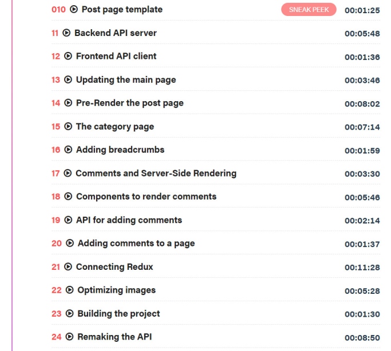Screen dimensions: 391x351
Task: Click play icon for Pre-Render the post page
Action: (x=68, y=103)
